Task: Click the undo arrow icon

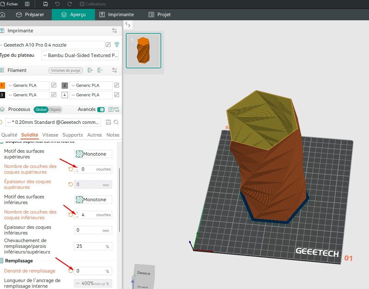Action: [x=57, y=4]
